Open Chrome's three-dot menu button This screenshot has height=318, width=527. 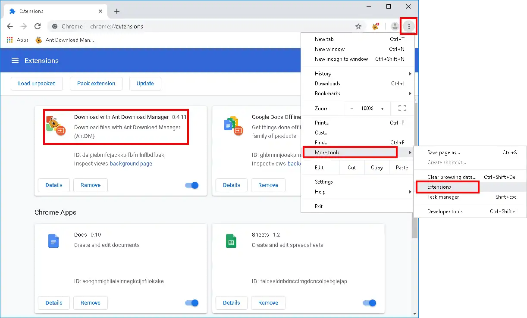pos(409,27)
